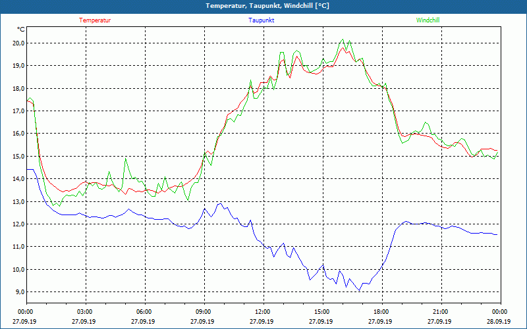Click the 20,0 y-axis value

(19, 43)
